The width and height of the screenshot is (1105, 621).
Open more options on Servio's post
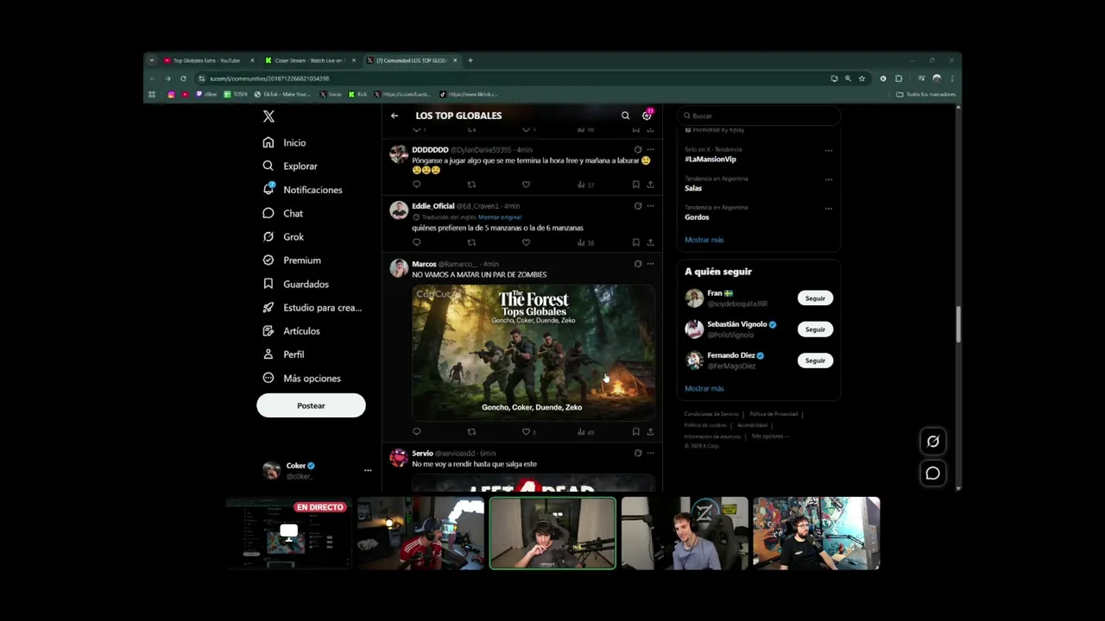[x=651, y=453]
